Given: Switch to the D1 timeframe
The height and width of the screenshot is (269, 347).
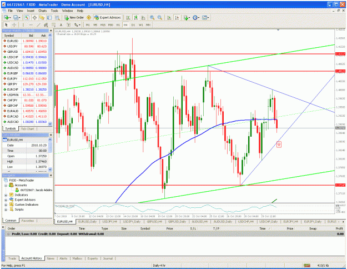Looking at the screenshot, I should [x=133, y=25].
